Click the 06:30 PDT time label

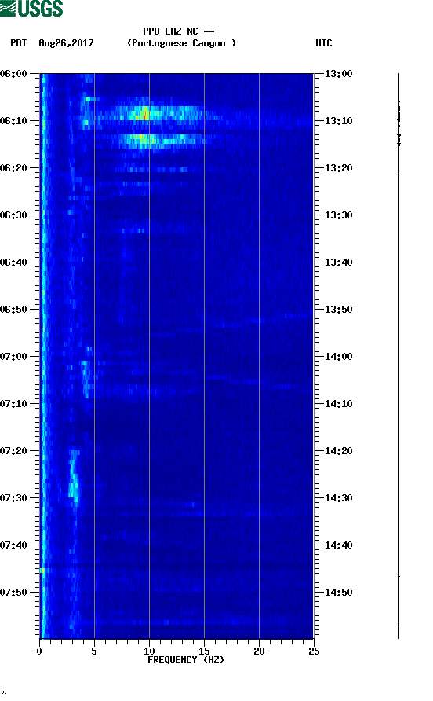13,215
